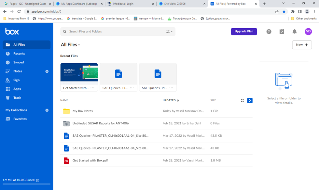Click the Recent Files heading
The width and height of the screenshot is (319, 190).
coord(69,56)
